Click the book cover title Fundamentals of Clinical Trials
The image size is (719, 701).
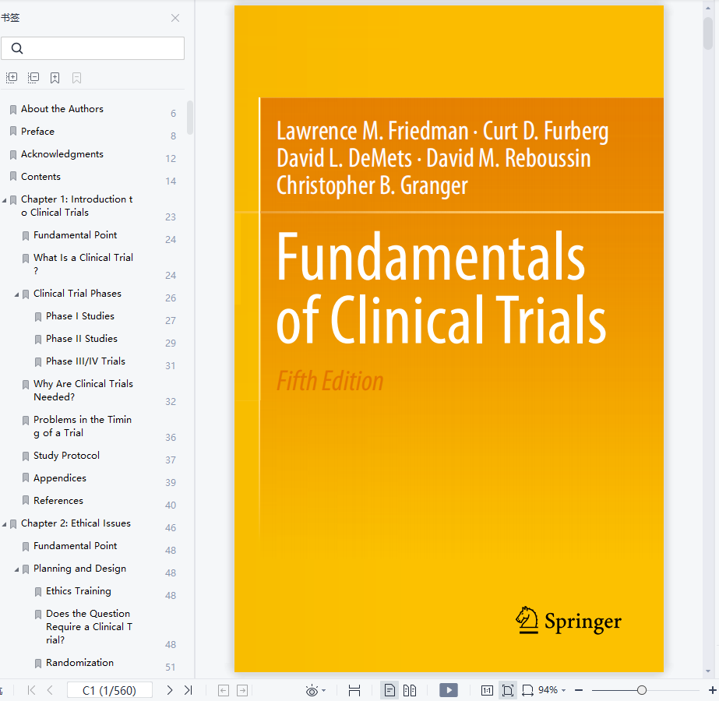(x=441, y=287)
